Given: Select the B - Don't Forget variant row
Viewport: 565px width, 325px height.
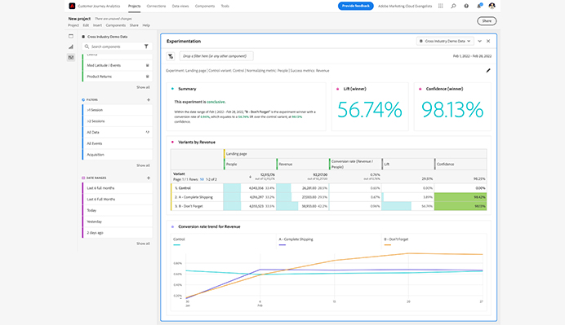Looking at the screenshot, I should (328, 206).
